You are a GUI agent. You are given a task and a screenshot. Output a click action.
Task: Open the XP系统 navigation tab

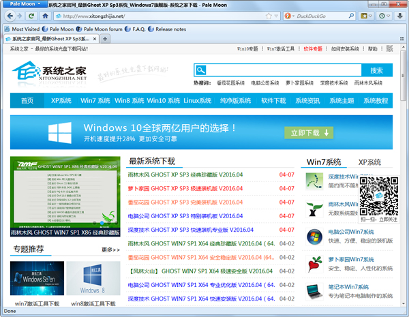[61, 100]
